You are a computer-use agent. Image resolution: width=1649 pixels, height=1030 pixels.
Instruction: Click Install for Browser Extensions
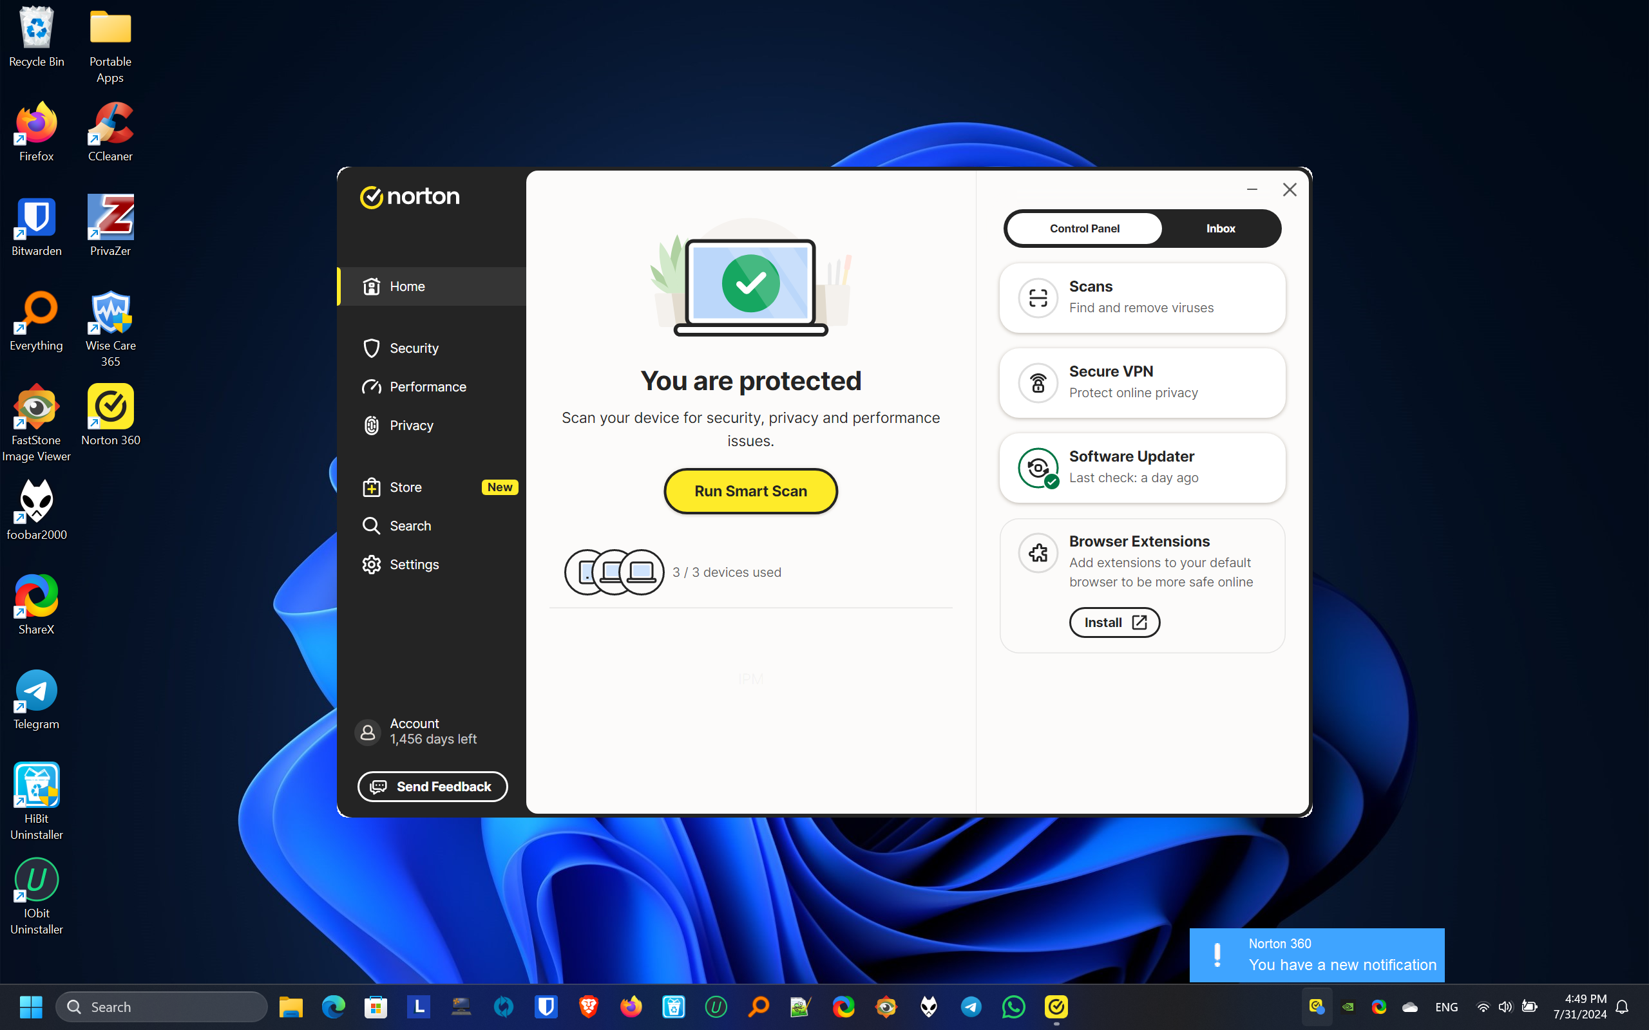tap(1114, 623)
